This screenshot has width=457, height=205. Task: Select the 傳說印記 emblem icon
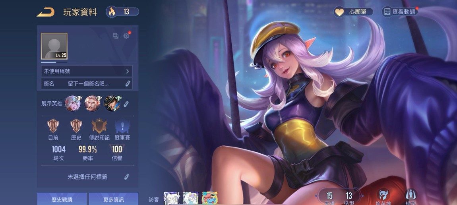pos(99,126)
